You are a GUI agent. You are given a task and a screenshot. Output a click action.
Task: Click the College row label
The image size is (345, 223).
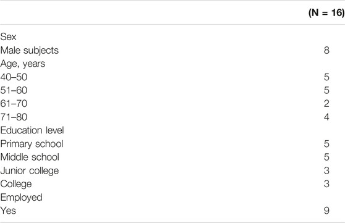(x=16, y=184)
